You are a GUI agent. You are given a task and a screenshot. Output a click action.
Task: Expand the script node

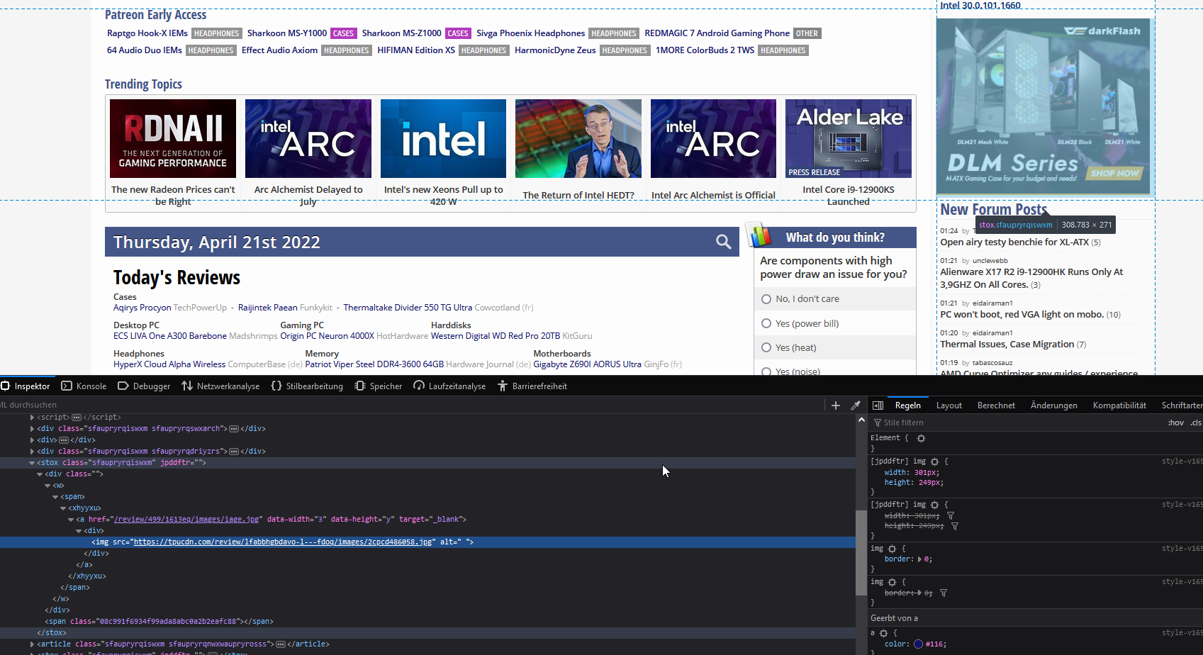32,418
